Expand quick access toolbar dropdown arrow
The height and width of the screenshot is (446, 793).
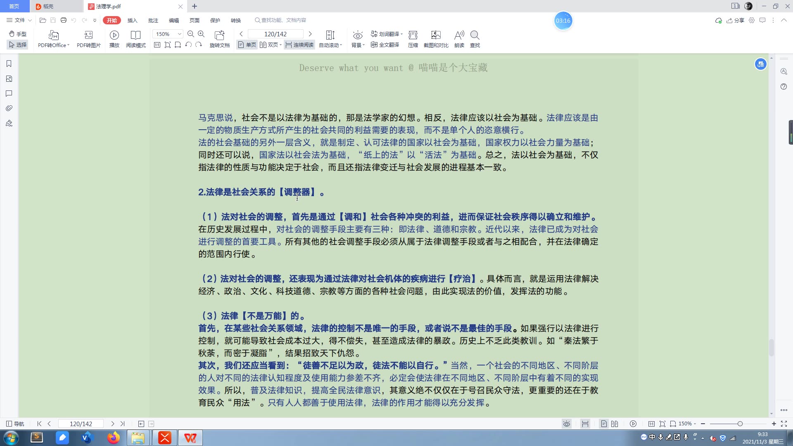point(95,20)
